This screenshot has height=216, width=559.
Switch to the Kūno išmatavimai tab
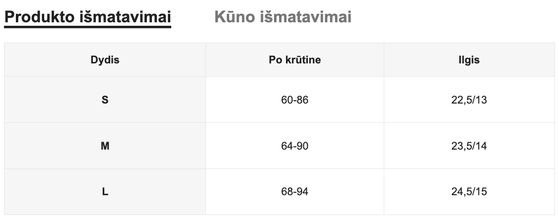tap(282, 17)
